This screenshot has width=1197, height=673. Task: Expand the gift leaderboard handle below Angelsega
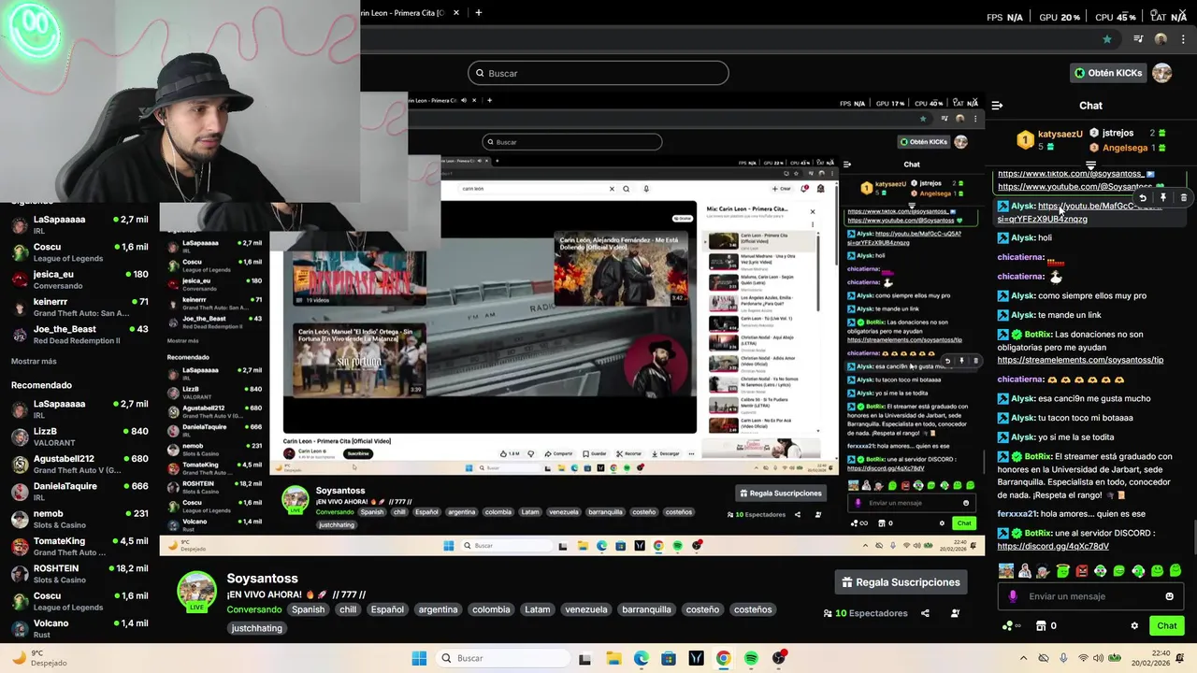[x=1090, y=165]
